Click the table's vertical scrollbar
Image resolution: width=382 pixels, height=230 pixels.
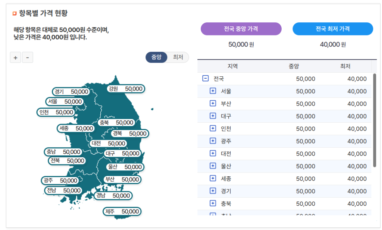click(x=375, y=120)
